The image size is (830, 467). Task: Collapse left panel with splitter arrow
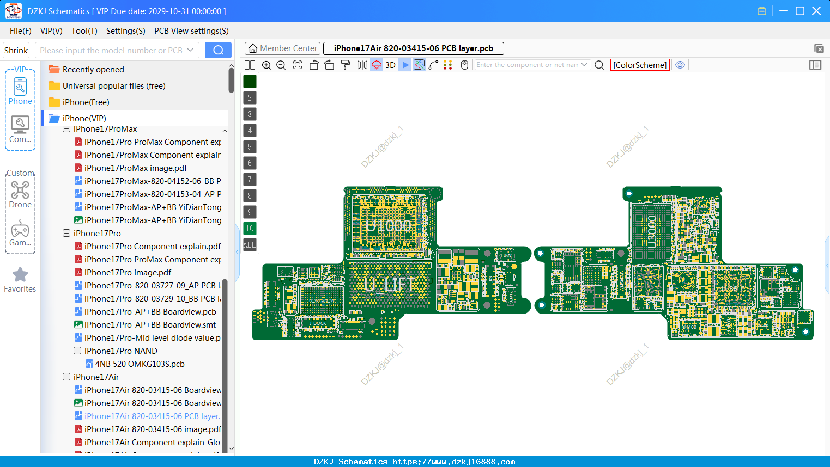coord(237,252)
